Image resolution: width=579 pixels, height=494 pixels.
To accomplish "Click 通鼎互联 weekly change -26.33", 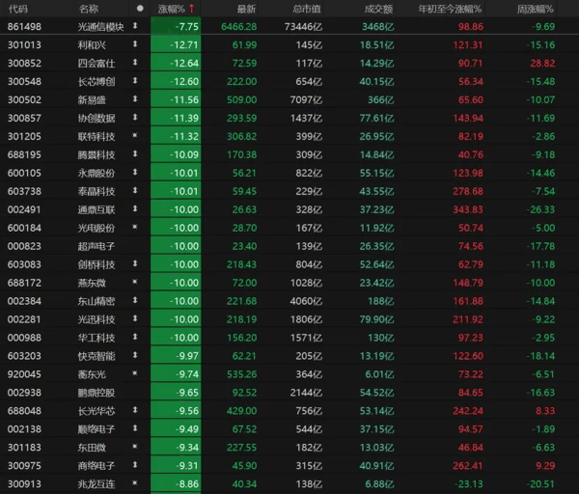I will tap(540, 209).
